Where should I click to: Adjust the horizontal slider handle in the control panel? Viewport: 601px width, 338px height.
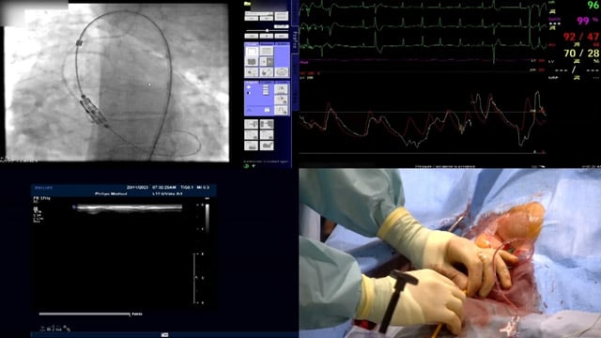[267, 30]
